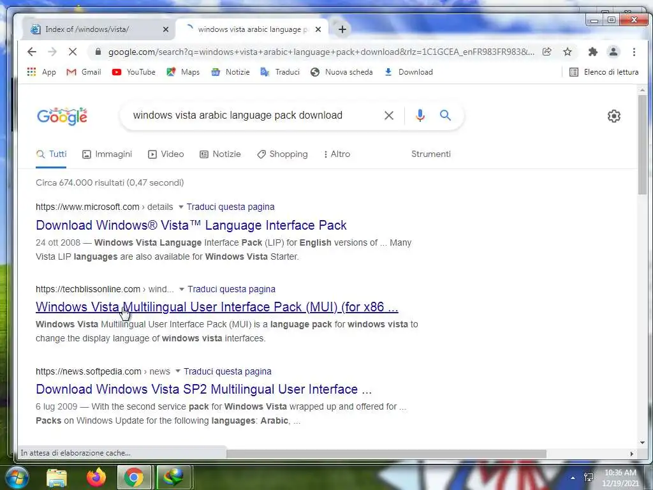This screenshot has height=490, width=653.
Task: Click the network icon in system tray
Action: click(x=589, y=477)
